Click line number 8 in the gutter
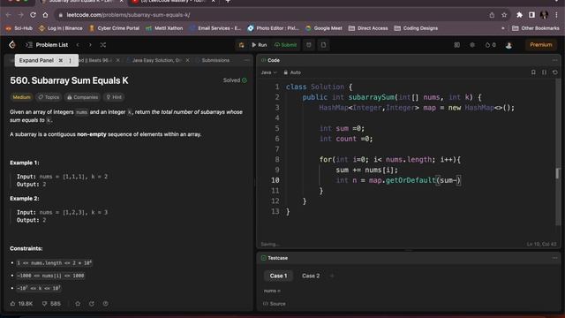Screen dimensions: 565x318 click(277, 159)
